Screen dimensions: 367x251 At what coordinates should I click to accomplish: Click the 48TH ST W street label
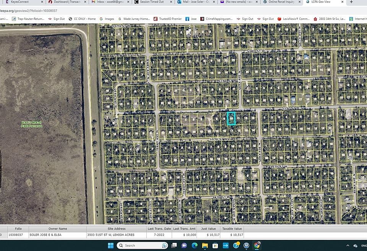(x=221, y=197)
